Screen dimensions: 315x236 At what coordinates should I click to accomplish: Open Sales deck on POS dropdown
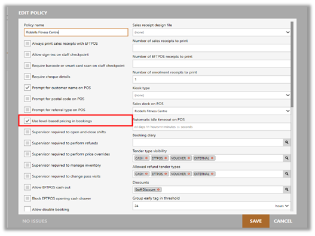click(x=212, y=111)
